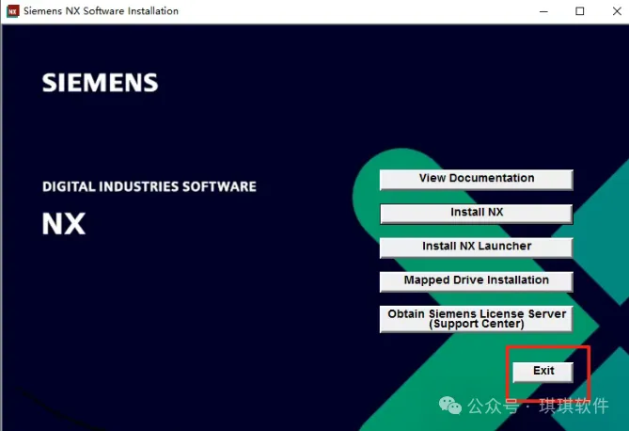
Task: Click the NX app icon in title bar
Action: click(13, 11)
